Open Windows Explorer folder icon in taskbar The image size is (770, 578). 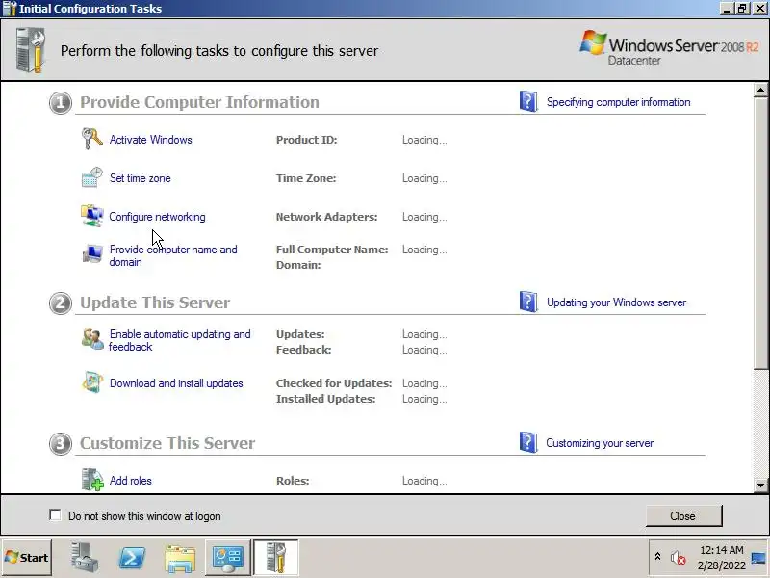coord(180,558)
